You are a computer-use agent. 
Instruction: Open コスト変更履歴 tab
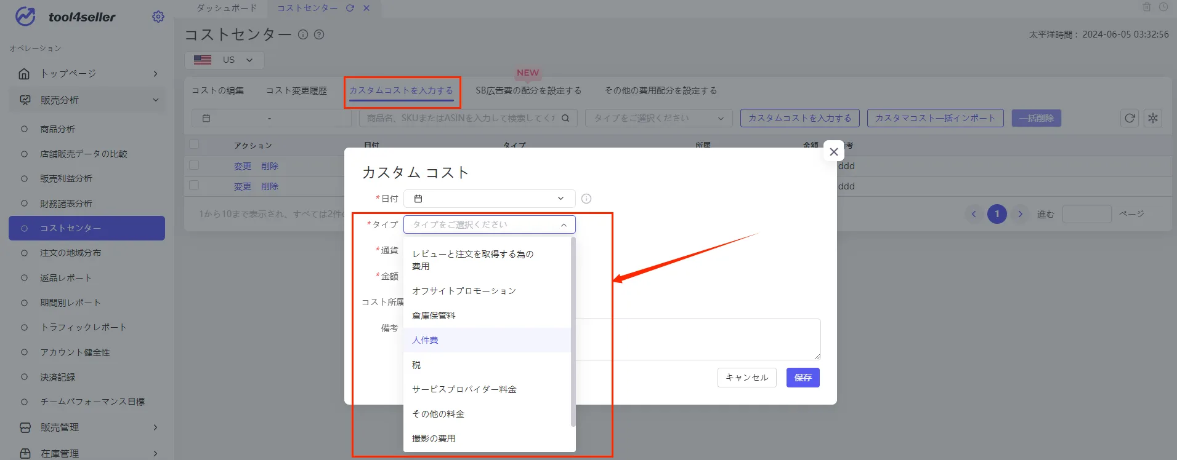[296, 90]
